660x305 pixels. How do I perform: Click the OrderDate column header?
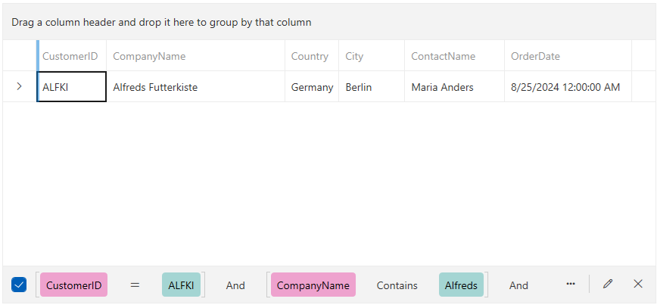click(535, 56)
